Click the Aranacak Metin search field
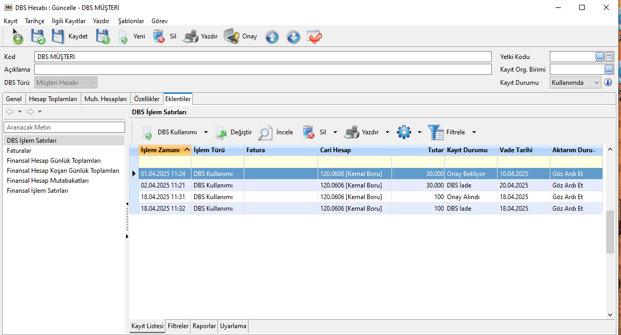The height and width of the screenshot is (335, 621). click(x=64, y=127)
